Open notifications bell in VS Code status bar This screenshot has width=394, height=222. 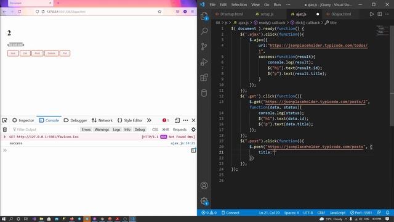(x=388, y=213)
